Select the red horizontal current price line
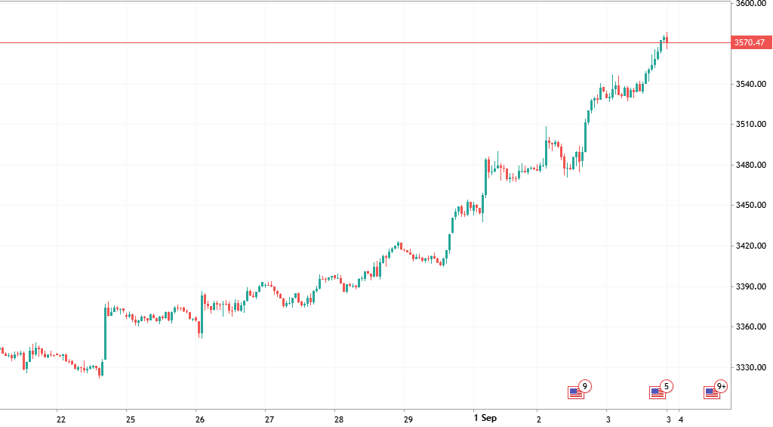The image size is (773, 427). (x=365, y=43)
